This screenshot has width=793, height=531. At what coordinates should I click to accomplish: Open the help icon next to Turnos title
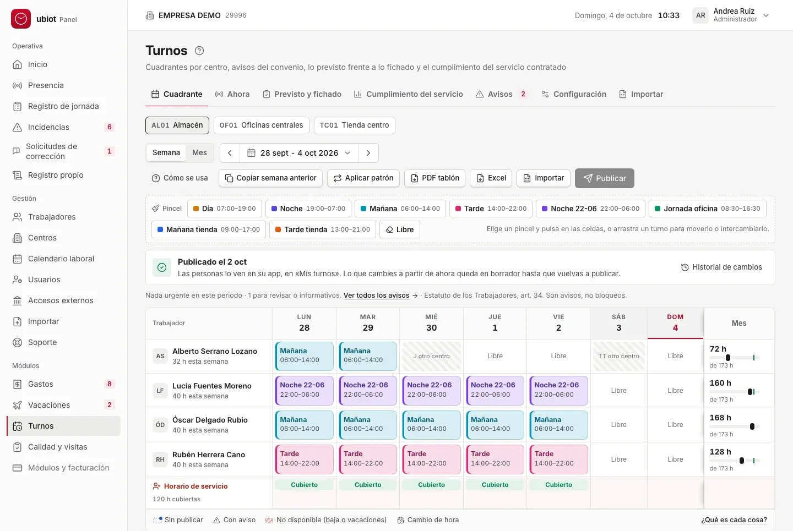[x=199, y=51]
